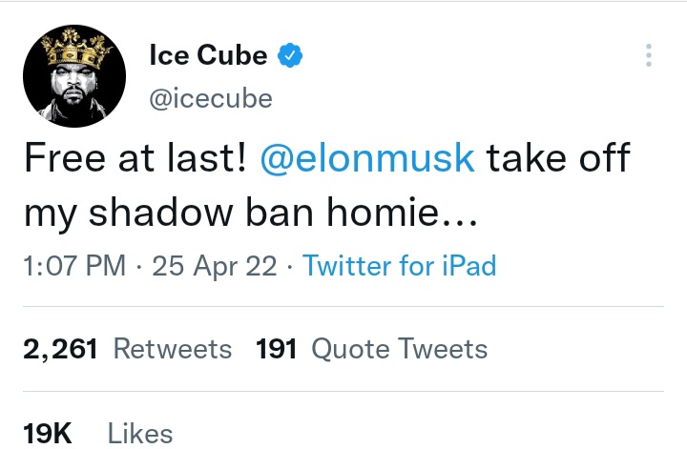Click the 2,261 retweet count number
The width and height of the screenshot is (687, 449).
60,349
